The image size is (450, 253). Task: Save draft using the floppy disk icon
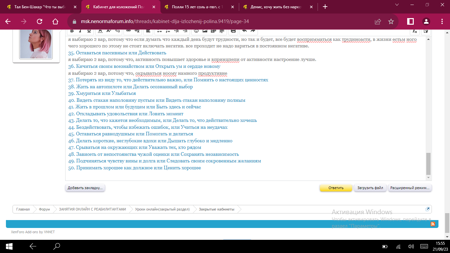(x=233, y=31)
